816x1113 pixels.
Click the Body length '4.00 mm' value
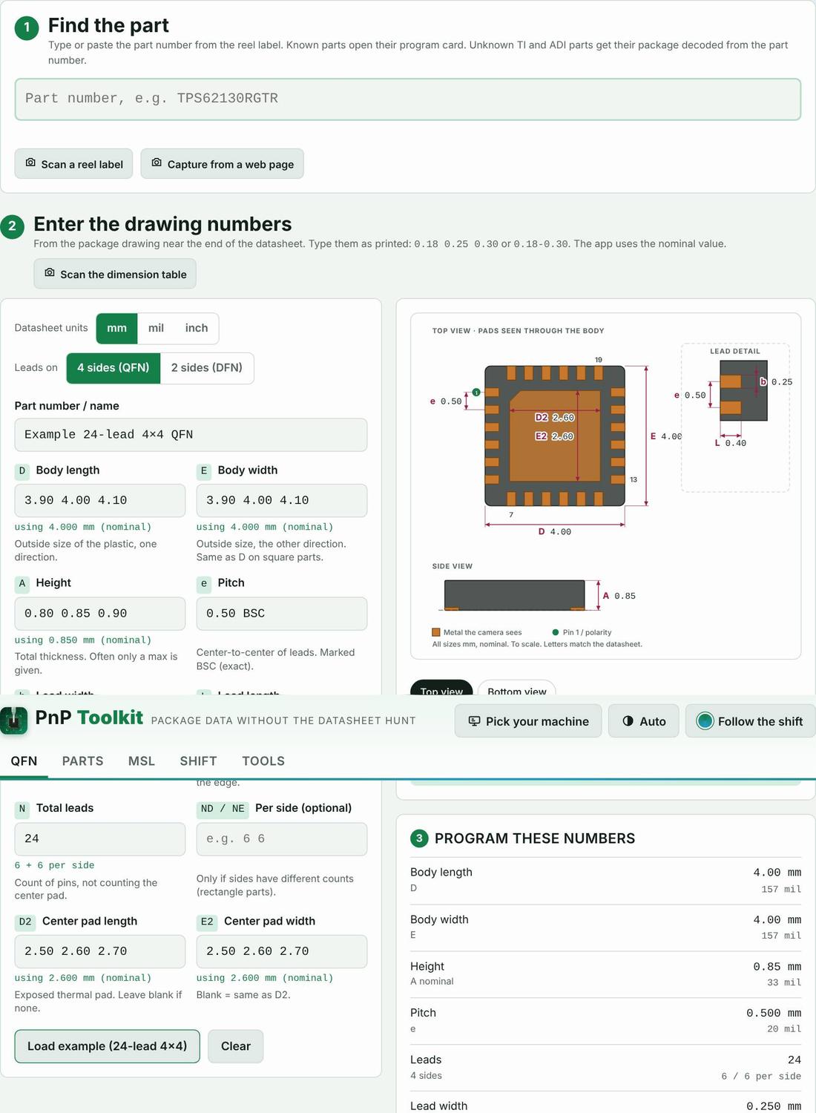(777, 873)
